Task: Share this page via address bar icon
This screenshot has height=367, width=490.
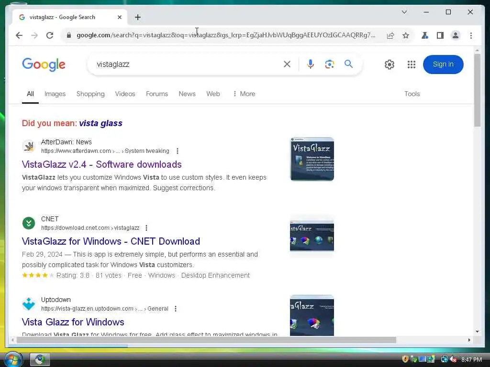Action: coord(390,35)
